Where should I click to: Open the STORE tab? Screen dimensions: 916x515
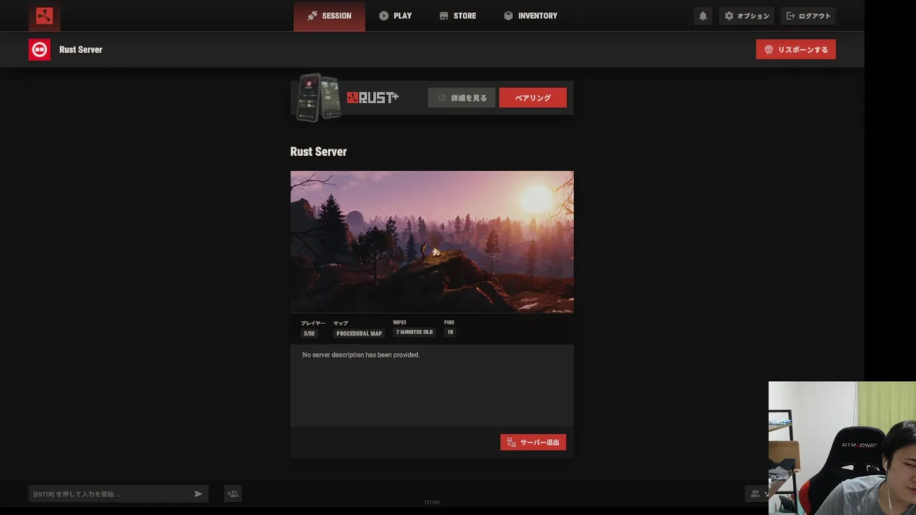457,16
